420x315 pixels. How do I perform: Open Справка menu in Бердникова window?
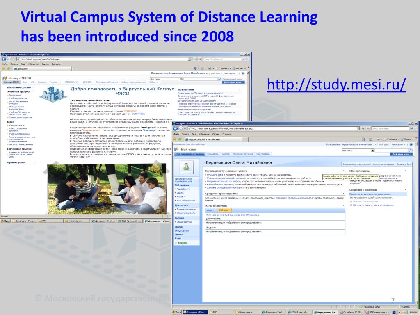click(226, 134)
